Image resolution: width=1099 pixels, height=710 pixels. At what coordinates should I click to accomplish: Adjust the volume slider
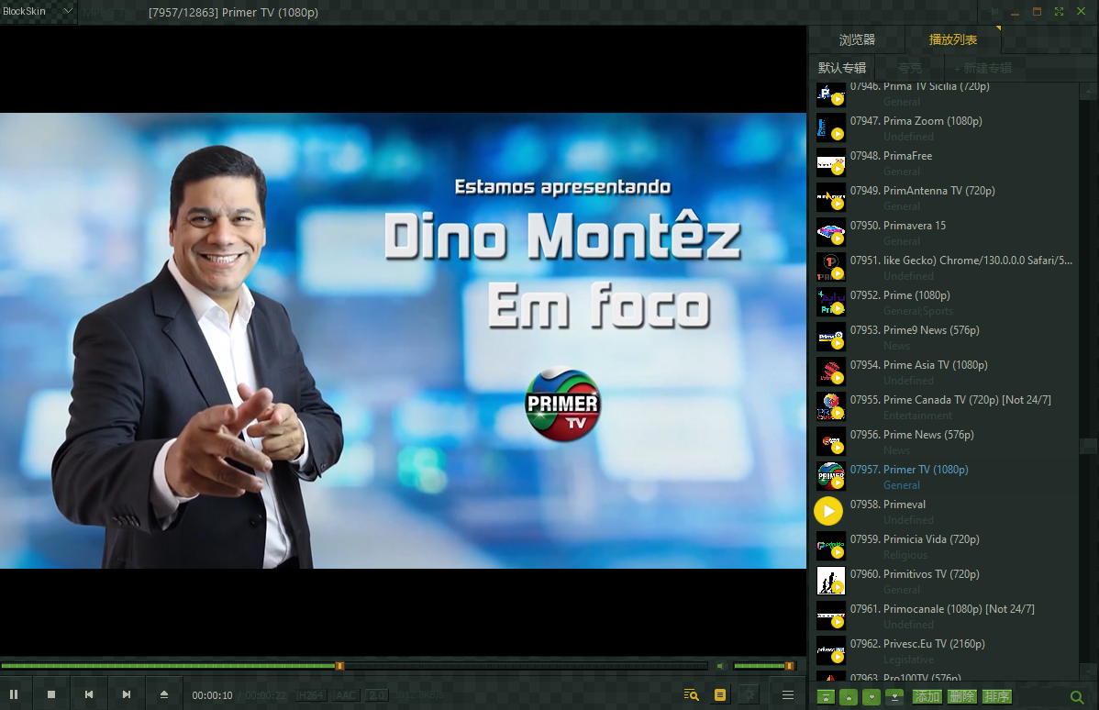764,666
